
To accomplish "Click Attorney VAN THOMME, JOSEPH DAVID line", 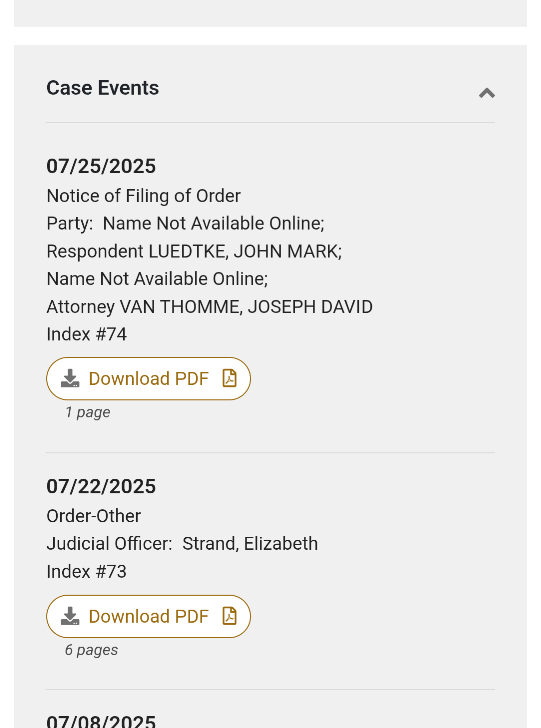I will (x=209, y=307).
